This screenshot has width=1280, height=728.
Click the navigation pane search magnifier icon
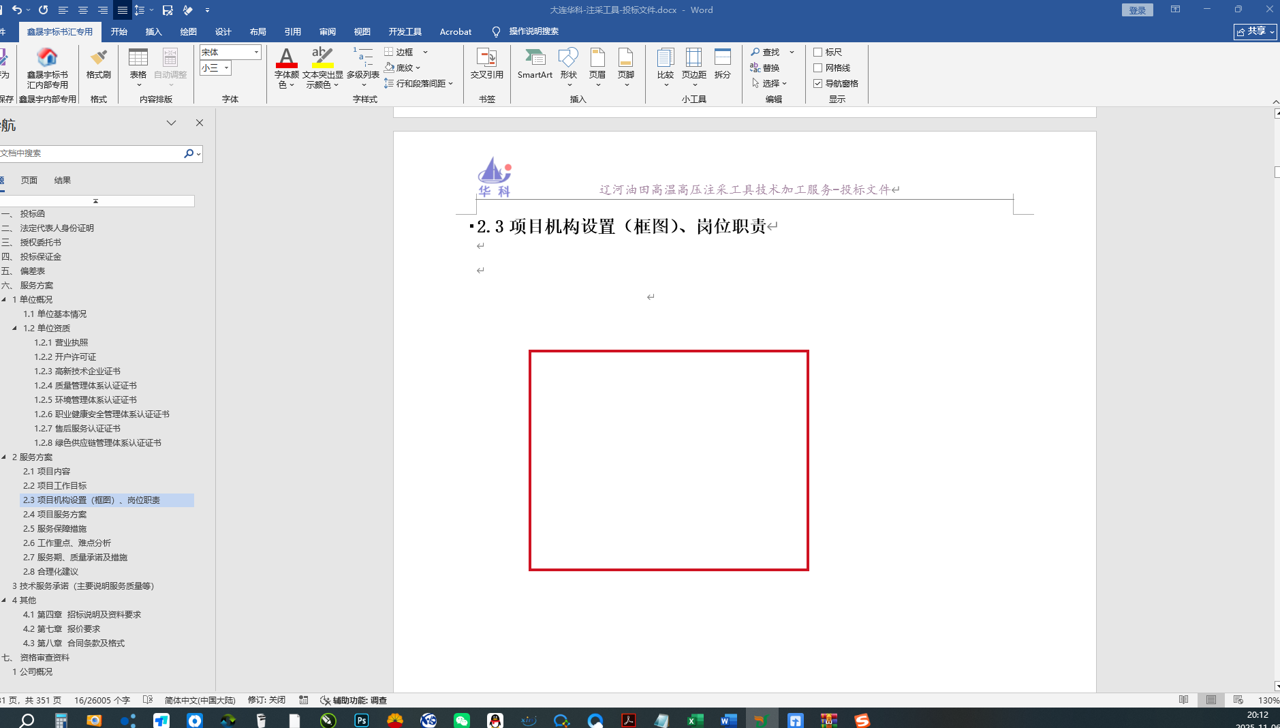(x=189, y=153)
